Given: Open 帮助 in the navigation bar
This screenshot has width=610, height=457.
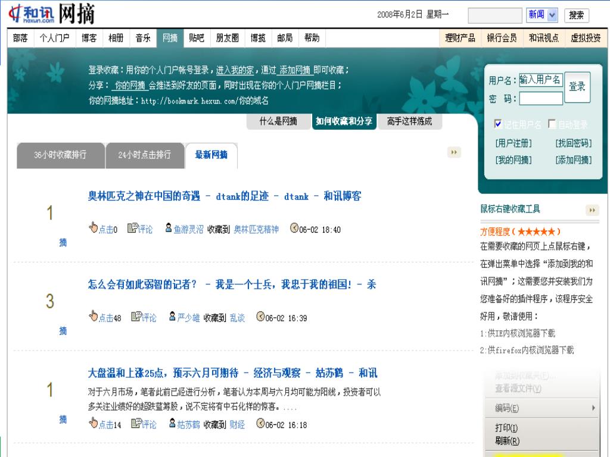Looking at the screenshot, I should [x=312, y=38].
